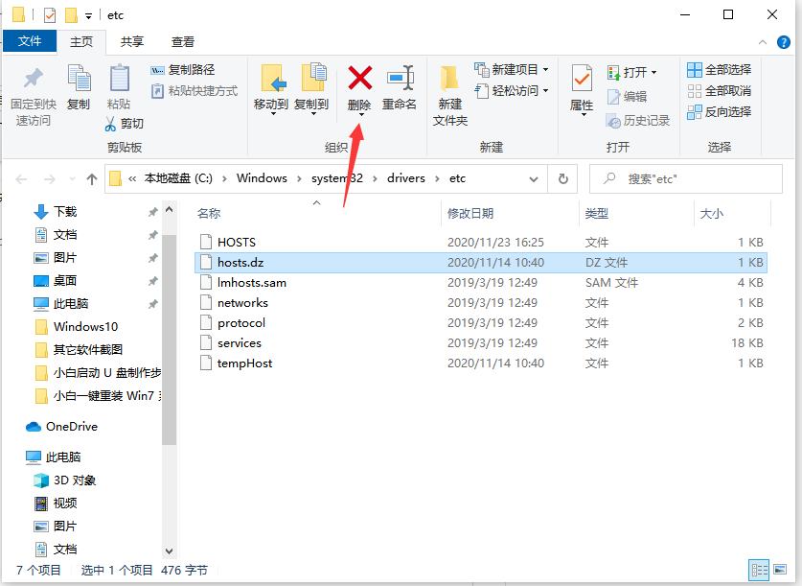Click the search "etc" input box
This screenshot has width=802, height=586.
click(x=686, y=179)
